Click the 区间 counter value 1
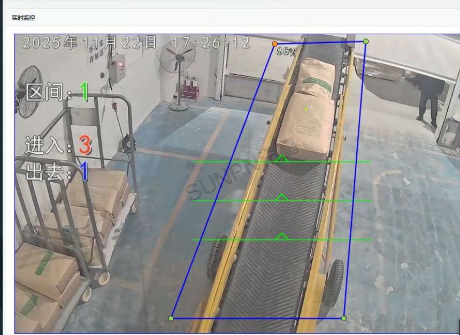Viewport: 460px width, 335px height. pos(85,92)
